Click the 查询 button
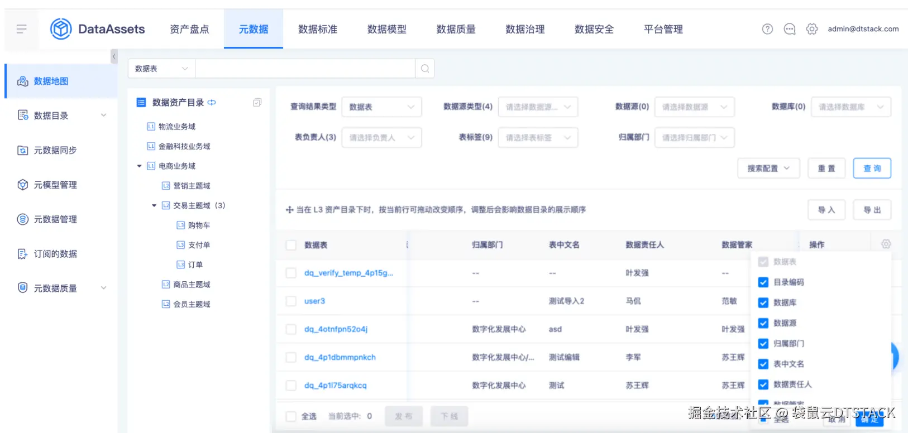The width and height of the screenshot is (908, 433). pos(872,168)
